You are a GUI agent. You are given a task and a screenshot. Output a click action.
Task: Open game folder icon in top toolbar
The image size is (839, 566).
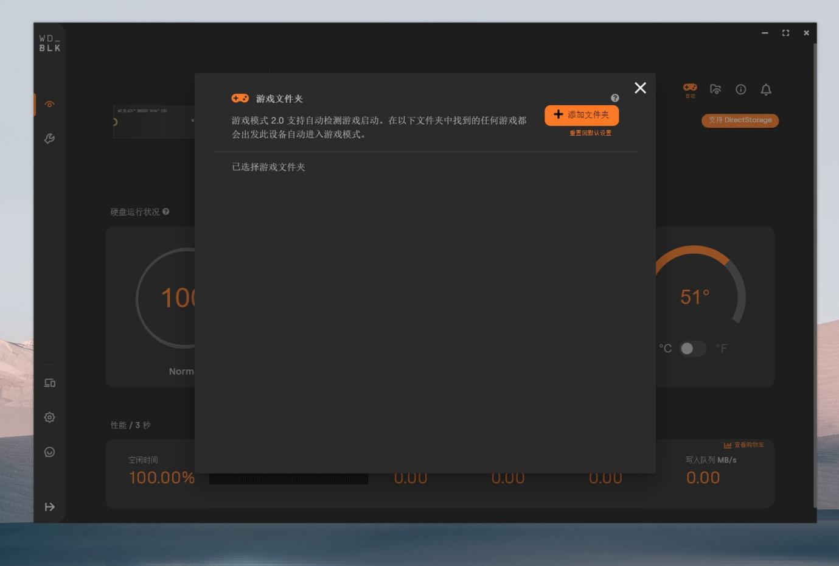(715, 89)
